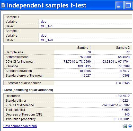Click Standard Error value 1,6221
The image size is (133, 131).
tap(125, 101)
